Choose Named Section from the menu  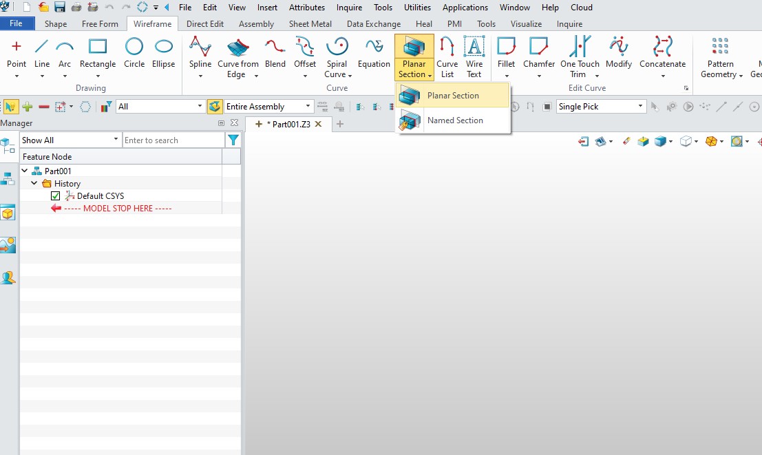pyautogui.click(x=454, y=120)
